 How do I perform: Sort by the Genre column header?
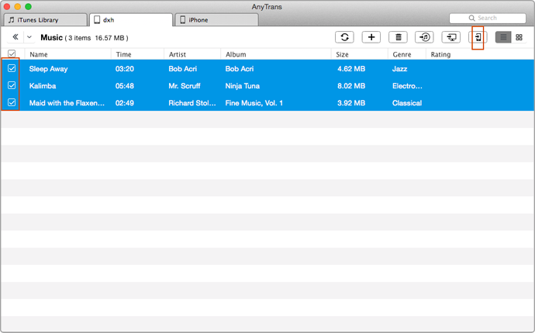pyautogui.click(x=402, y=54)
